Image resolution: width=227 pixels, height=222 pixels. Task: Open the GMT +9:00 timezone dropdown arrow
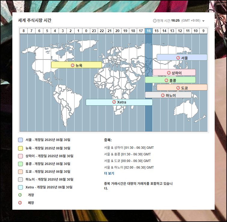pyautogui.click(x=204, y=21)
